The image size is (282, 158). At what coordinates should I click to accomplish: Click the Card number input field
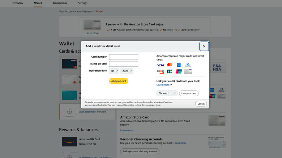[x=124, y=57]
